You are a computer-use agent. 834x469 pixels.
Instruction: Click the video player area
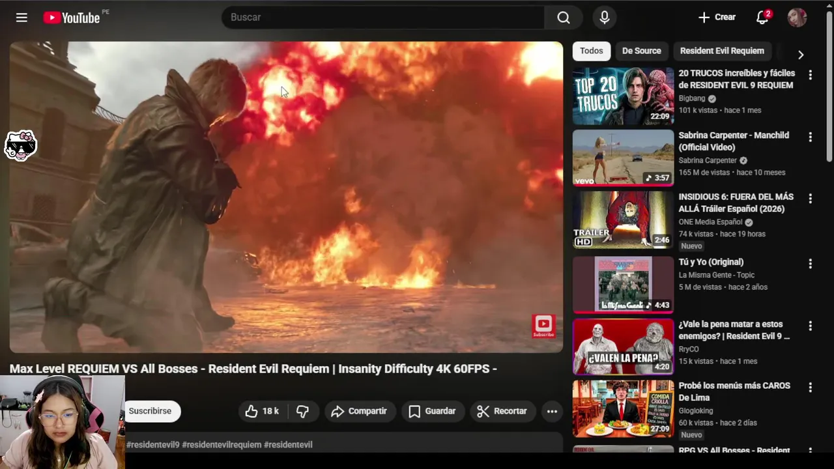(286, 197)
